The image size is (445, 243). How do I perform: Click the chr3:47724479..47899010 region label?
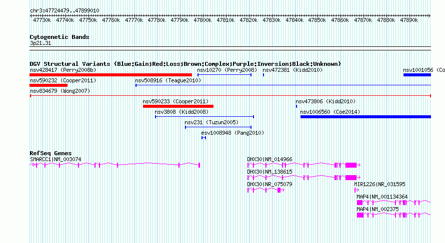(x=64, y=10)
